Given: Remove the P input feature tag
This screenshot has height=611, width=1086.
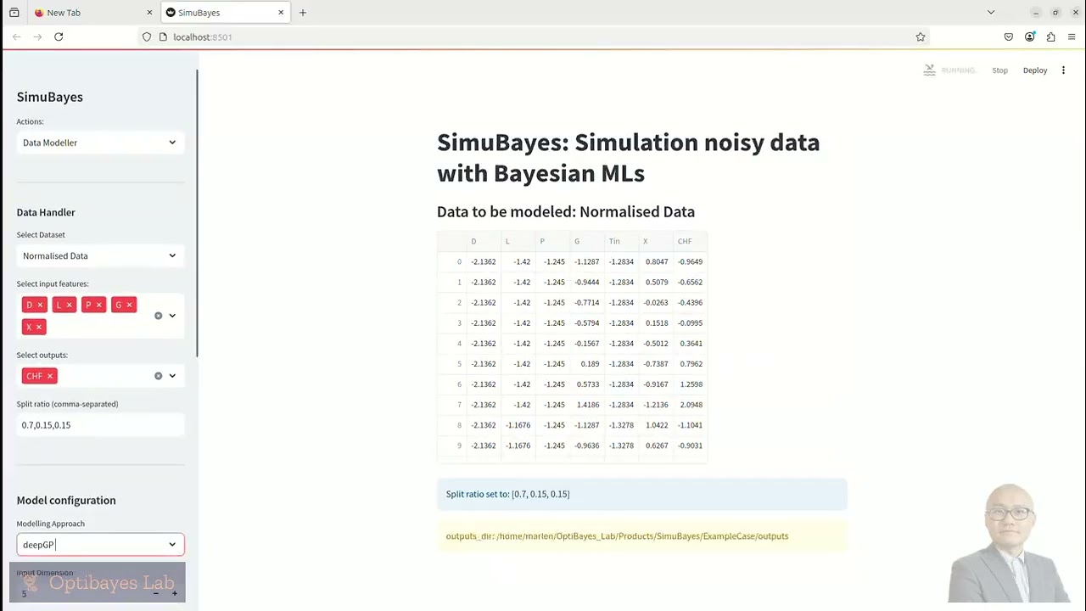Looking at the screenshot, I should point(98,305).
